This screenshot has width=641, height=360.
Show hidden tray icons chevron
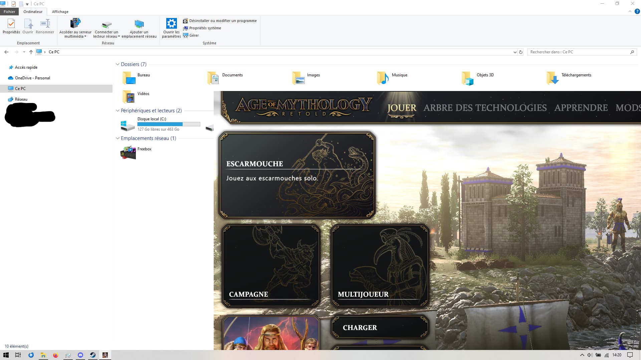[x=582, y=355]
